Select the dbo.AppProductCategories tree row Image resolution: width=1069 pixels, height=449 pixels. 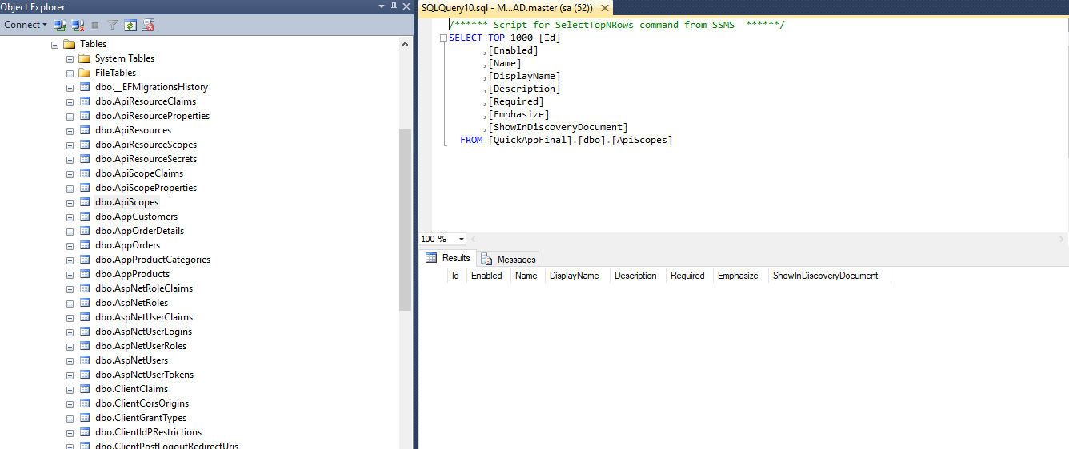(153, 260)
